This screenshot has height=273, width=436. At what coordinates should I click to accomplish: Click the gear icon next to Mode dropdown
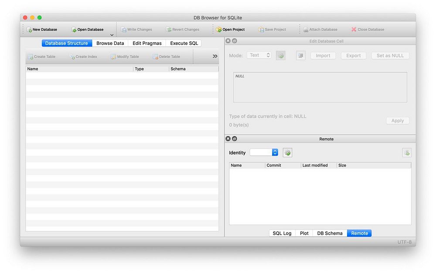point(281,56)
